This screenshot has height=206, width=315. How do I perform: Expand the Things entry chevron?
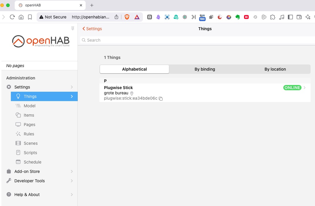72,96
